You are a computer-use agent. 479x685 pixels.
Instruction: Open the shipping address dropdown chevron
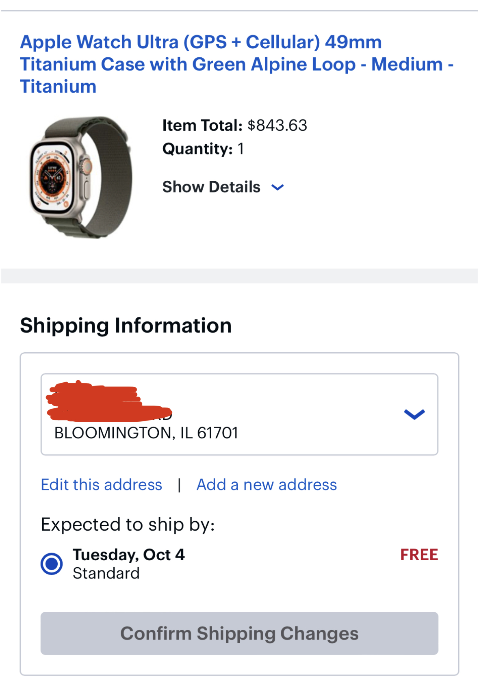[x=414, y=414]
